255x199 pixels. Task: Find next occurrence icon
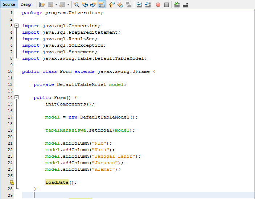coord(93,5)
